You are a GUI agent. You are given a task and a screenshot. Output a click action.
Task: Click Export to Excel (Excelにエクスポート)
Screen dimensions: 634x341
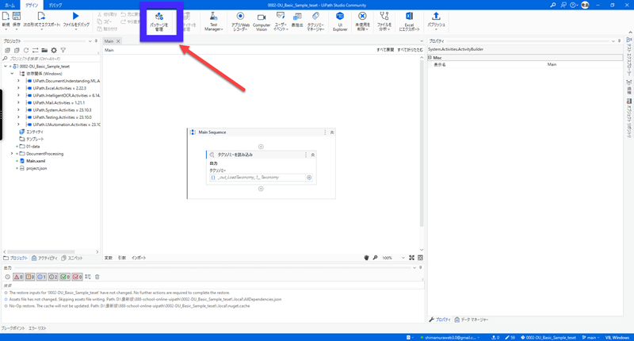click(409, 21)
